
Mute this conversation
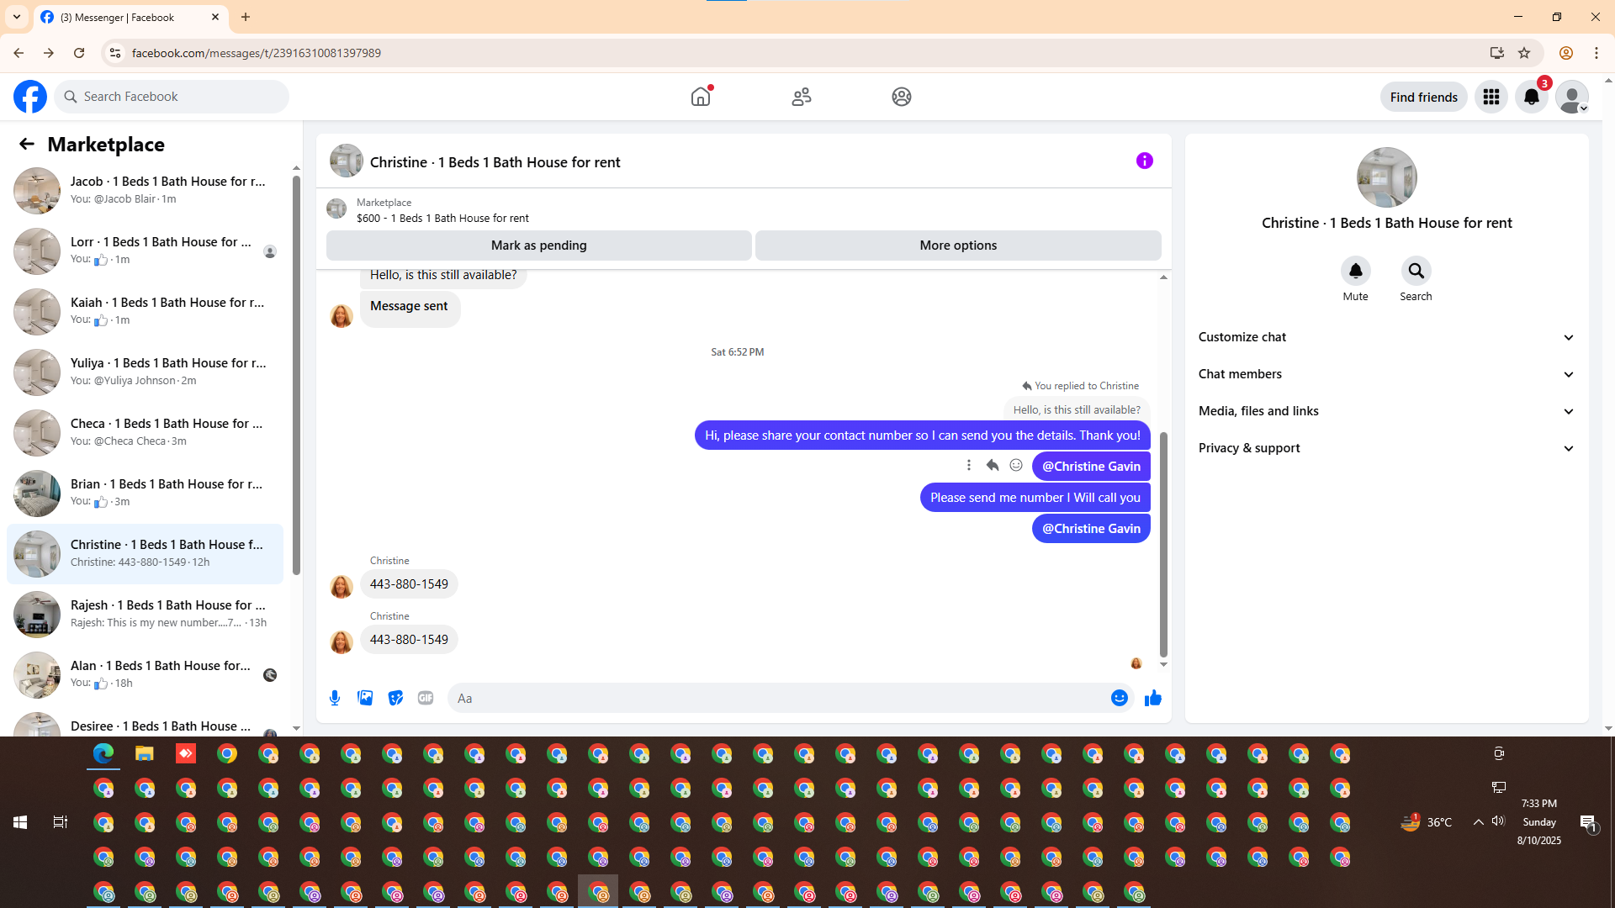tap(1355, 271)
